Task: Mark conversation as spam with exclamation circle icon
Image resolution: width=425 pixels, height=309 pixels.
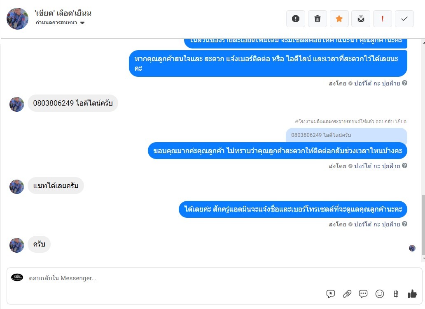Action: [x=295, y=18]
